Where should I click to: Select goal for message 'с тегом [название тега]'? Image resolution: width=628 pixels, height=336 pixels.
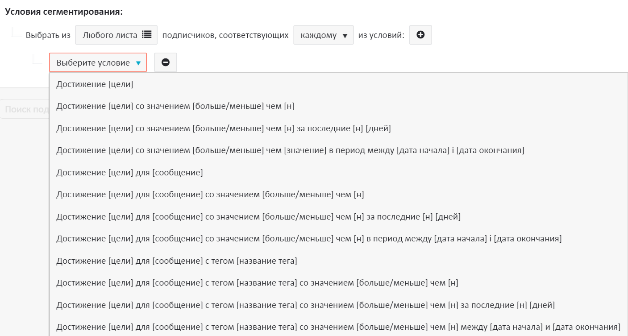click(x=176, y=261)
